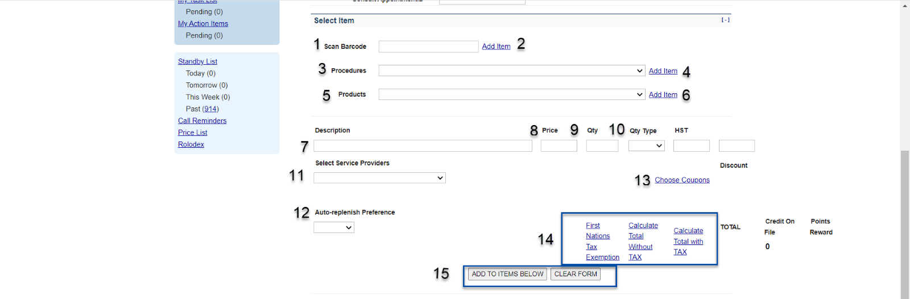Viewport: 910px width, 299px height.
Task: Click Add Item next to Scan Barcode
Action: (496, 47)
